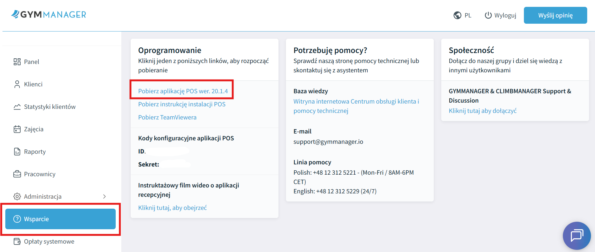
Task: Select the Wsparcie menu item
Action: pyautogui.click(x=60, y=219)
